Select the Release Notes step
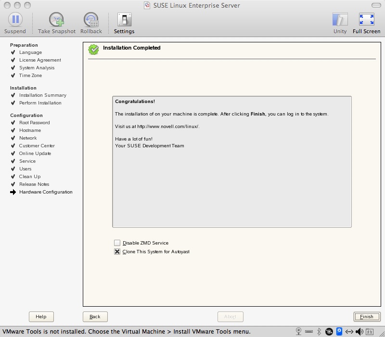Image resolution: width=385 pixels, height=337 pixels. [34, 184]
